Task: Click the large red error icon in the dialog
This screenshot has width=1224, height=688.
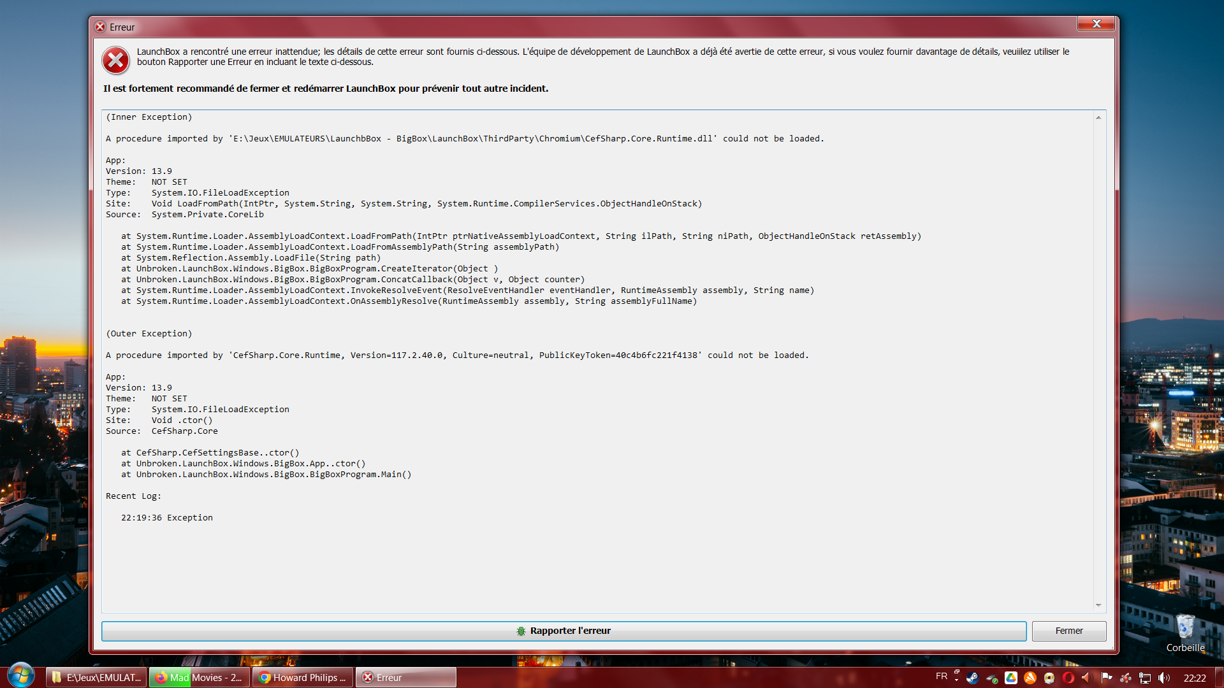Action: [x=116, y=61]
